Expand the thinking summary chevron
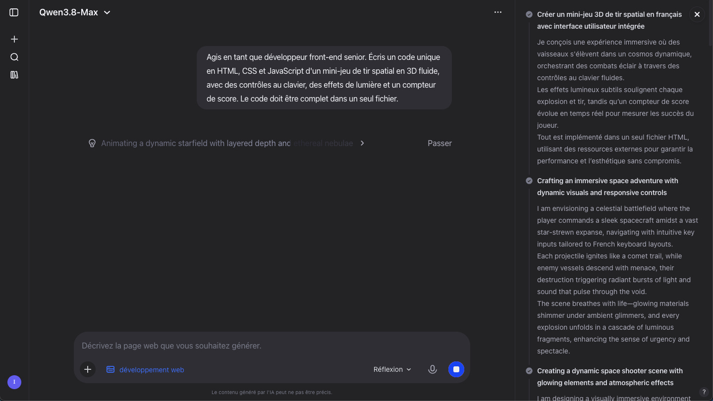Screen dimensions: 713x401 [362, 143]
